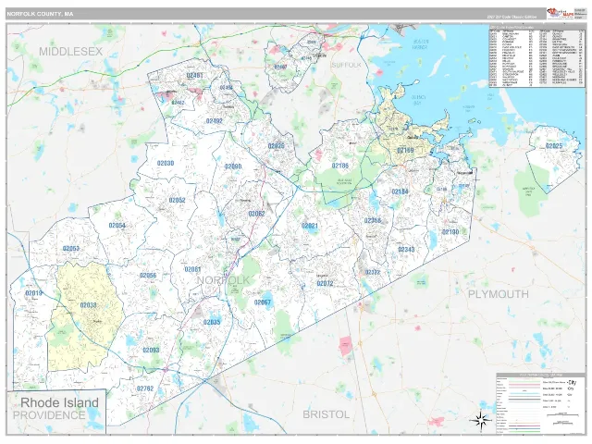Select ZIP code 02186 label

point(340,166)
